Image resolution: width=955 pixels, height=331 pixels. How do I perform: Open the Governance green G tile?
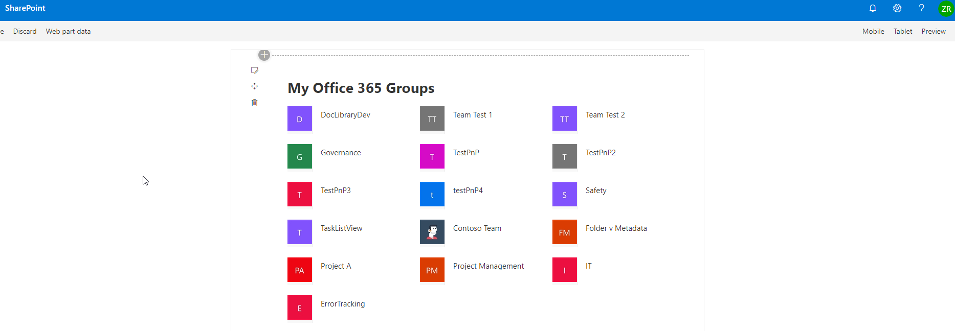(300, 156)
